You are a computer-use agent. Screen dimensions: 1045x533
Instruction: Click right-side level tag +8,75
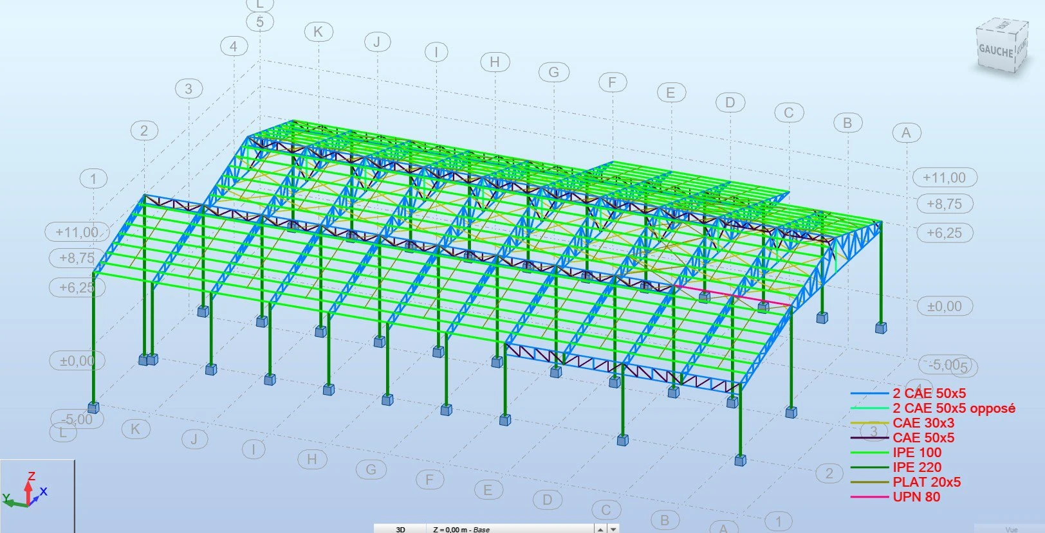click(x=944, y=204)
